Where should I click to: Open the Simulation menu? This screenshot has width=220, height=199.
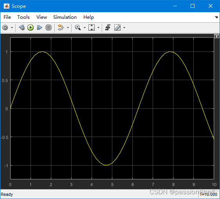[x=65, y=17]
